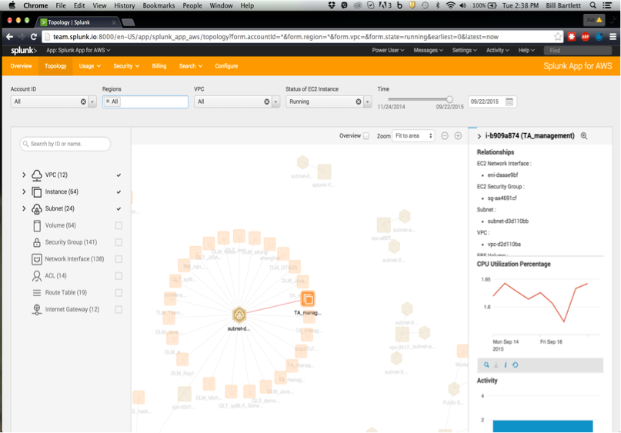This screenshot has height=433, width=621.
Task: Open the App: Splunk App for AWS dropdown
Action: pos(78,50)
